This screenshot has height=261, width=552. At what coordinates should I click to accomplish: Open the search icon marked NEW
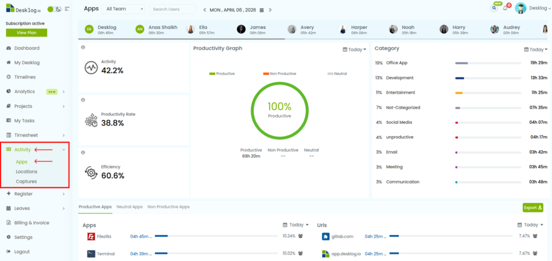494,8
